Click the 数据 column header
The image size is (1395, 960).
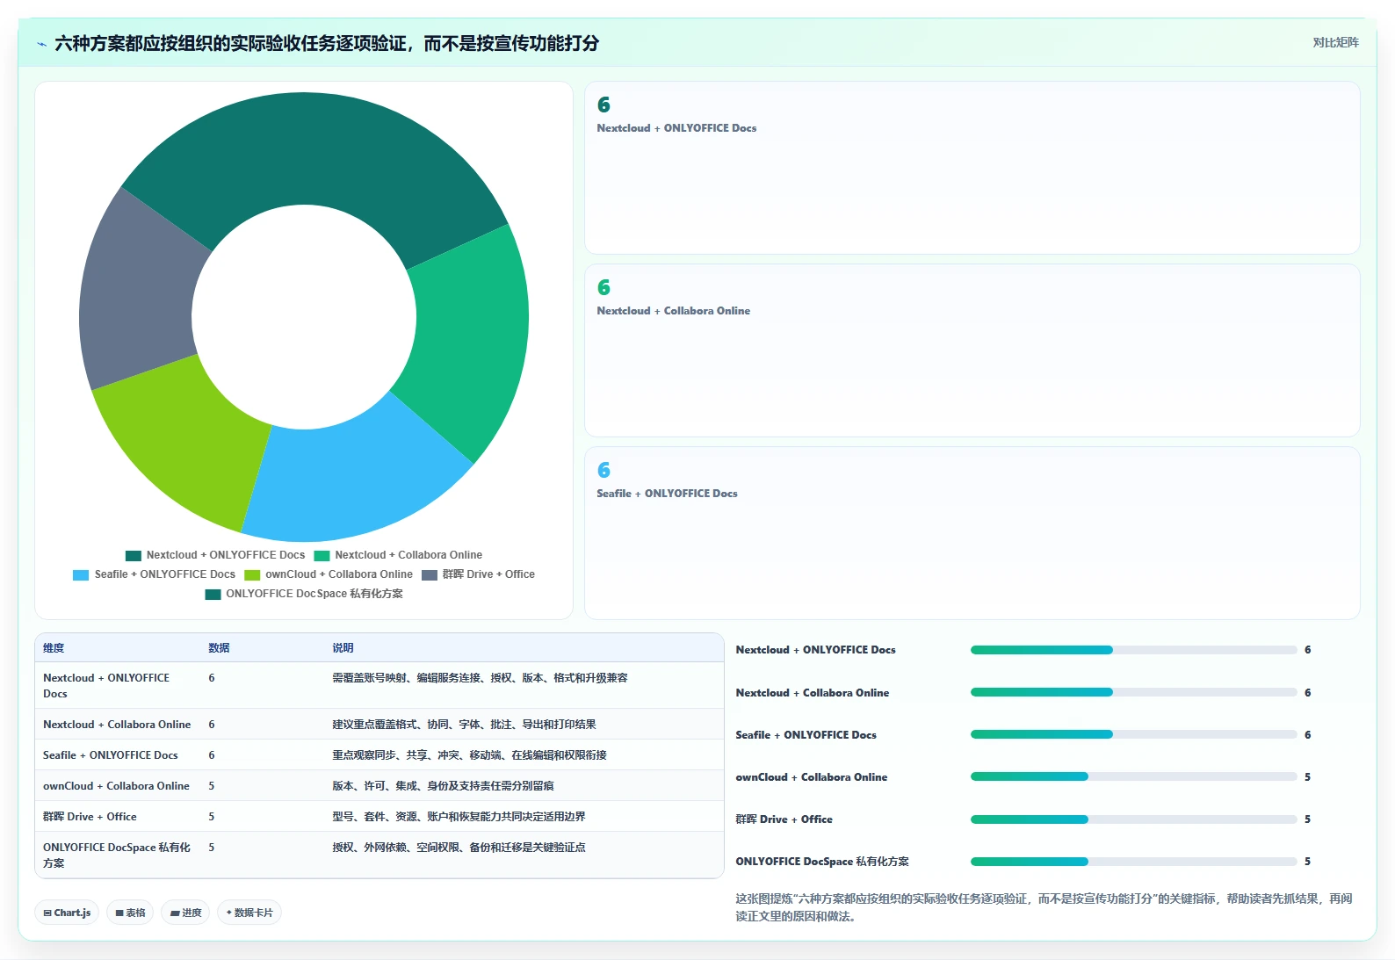point(219,648)
